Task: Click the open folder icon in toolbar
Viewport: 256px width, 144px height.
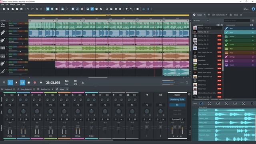Action: (x=17, y=9)
